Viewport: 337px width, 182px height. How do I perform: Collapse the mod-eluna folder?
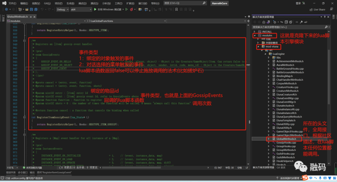pos(258,46)
